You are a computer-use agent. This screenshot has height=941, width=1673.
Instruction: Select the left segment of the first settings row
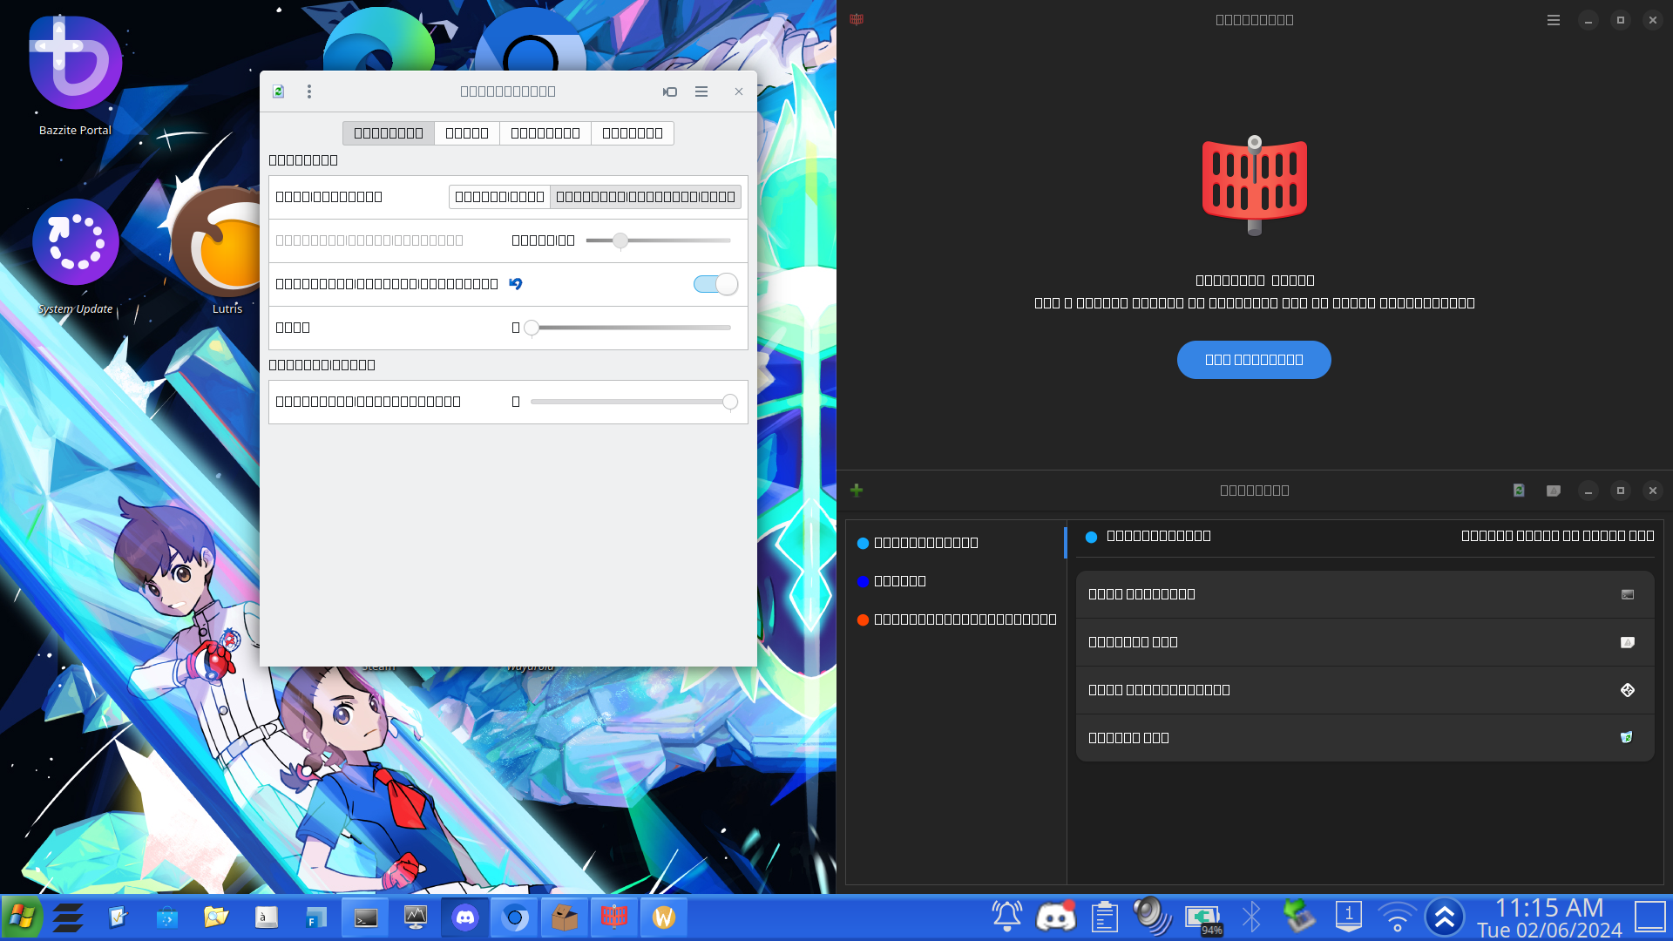pyautogui.click(x=499, y=197)
